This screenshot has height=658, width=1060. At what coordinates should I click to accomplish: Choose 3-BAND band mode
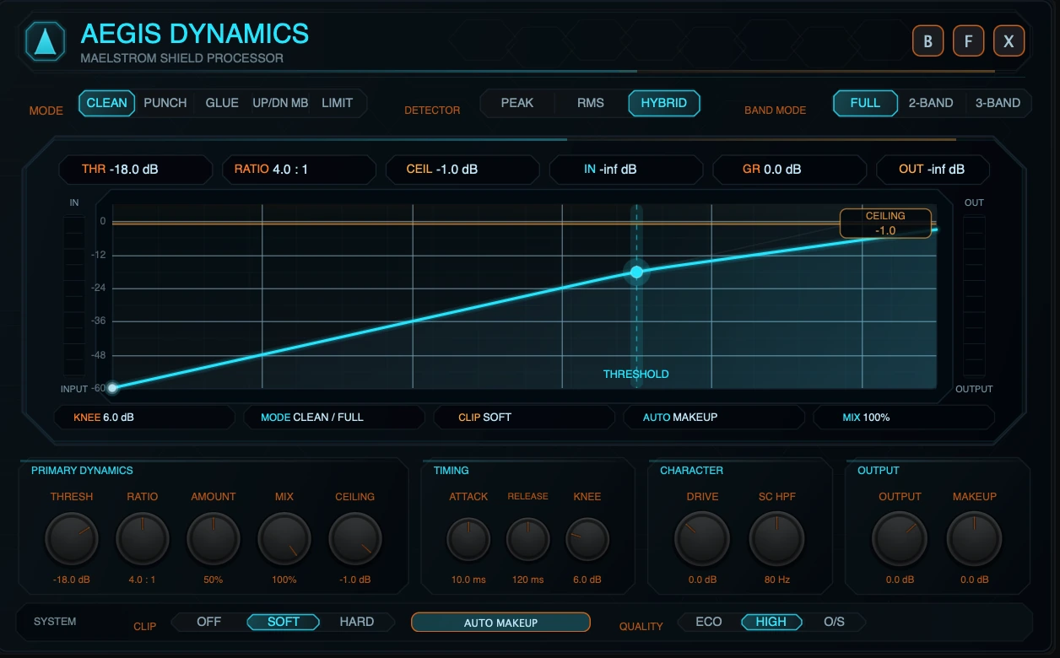[x=998, y=103]
